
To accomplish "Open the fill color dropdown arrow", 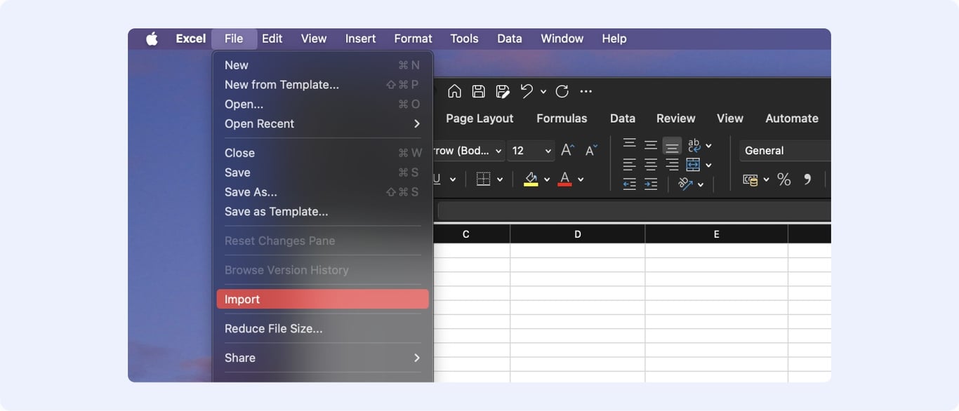I will tap(547, 180).
